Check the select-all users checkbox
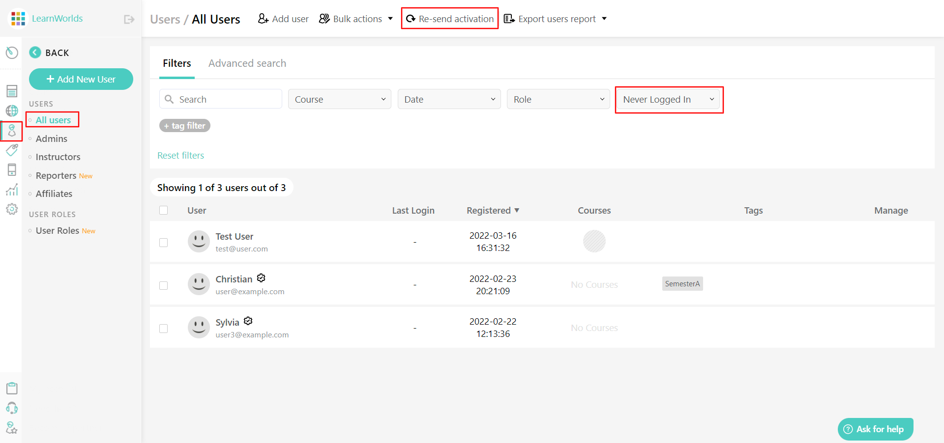This screenshot has height=443, width=944. (164, 210)
